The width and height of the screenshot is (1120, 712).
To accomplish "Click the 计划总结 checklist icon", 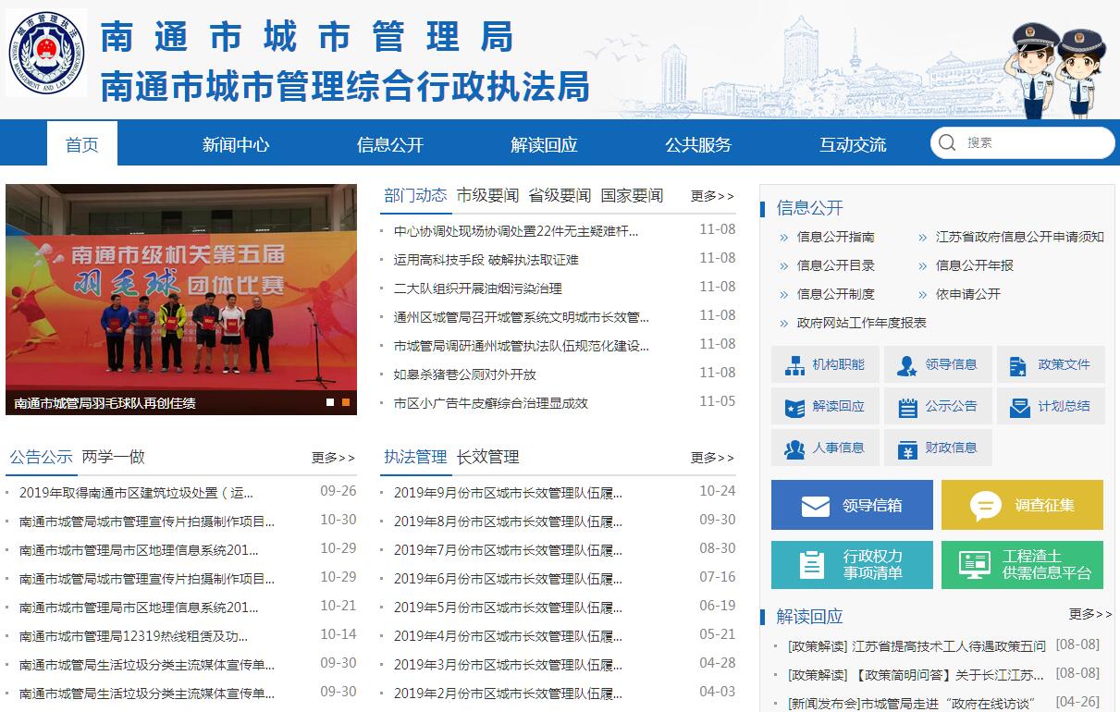I will pyautogui.click(x=1019, y=407).
